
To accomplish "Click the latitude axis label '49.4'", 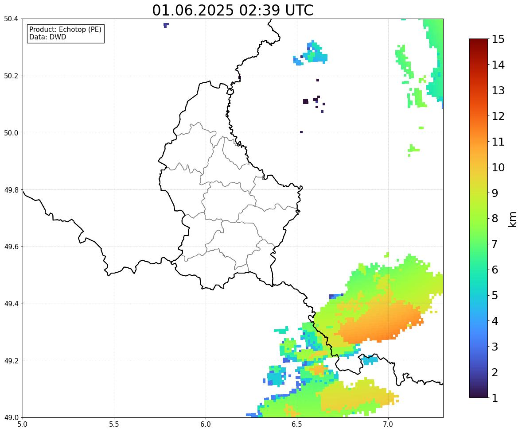I will point(12,304).
